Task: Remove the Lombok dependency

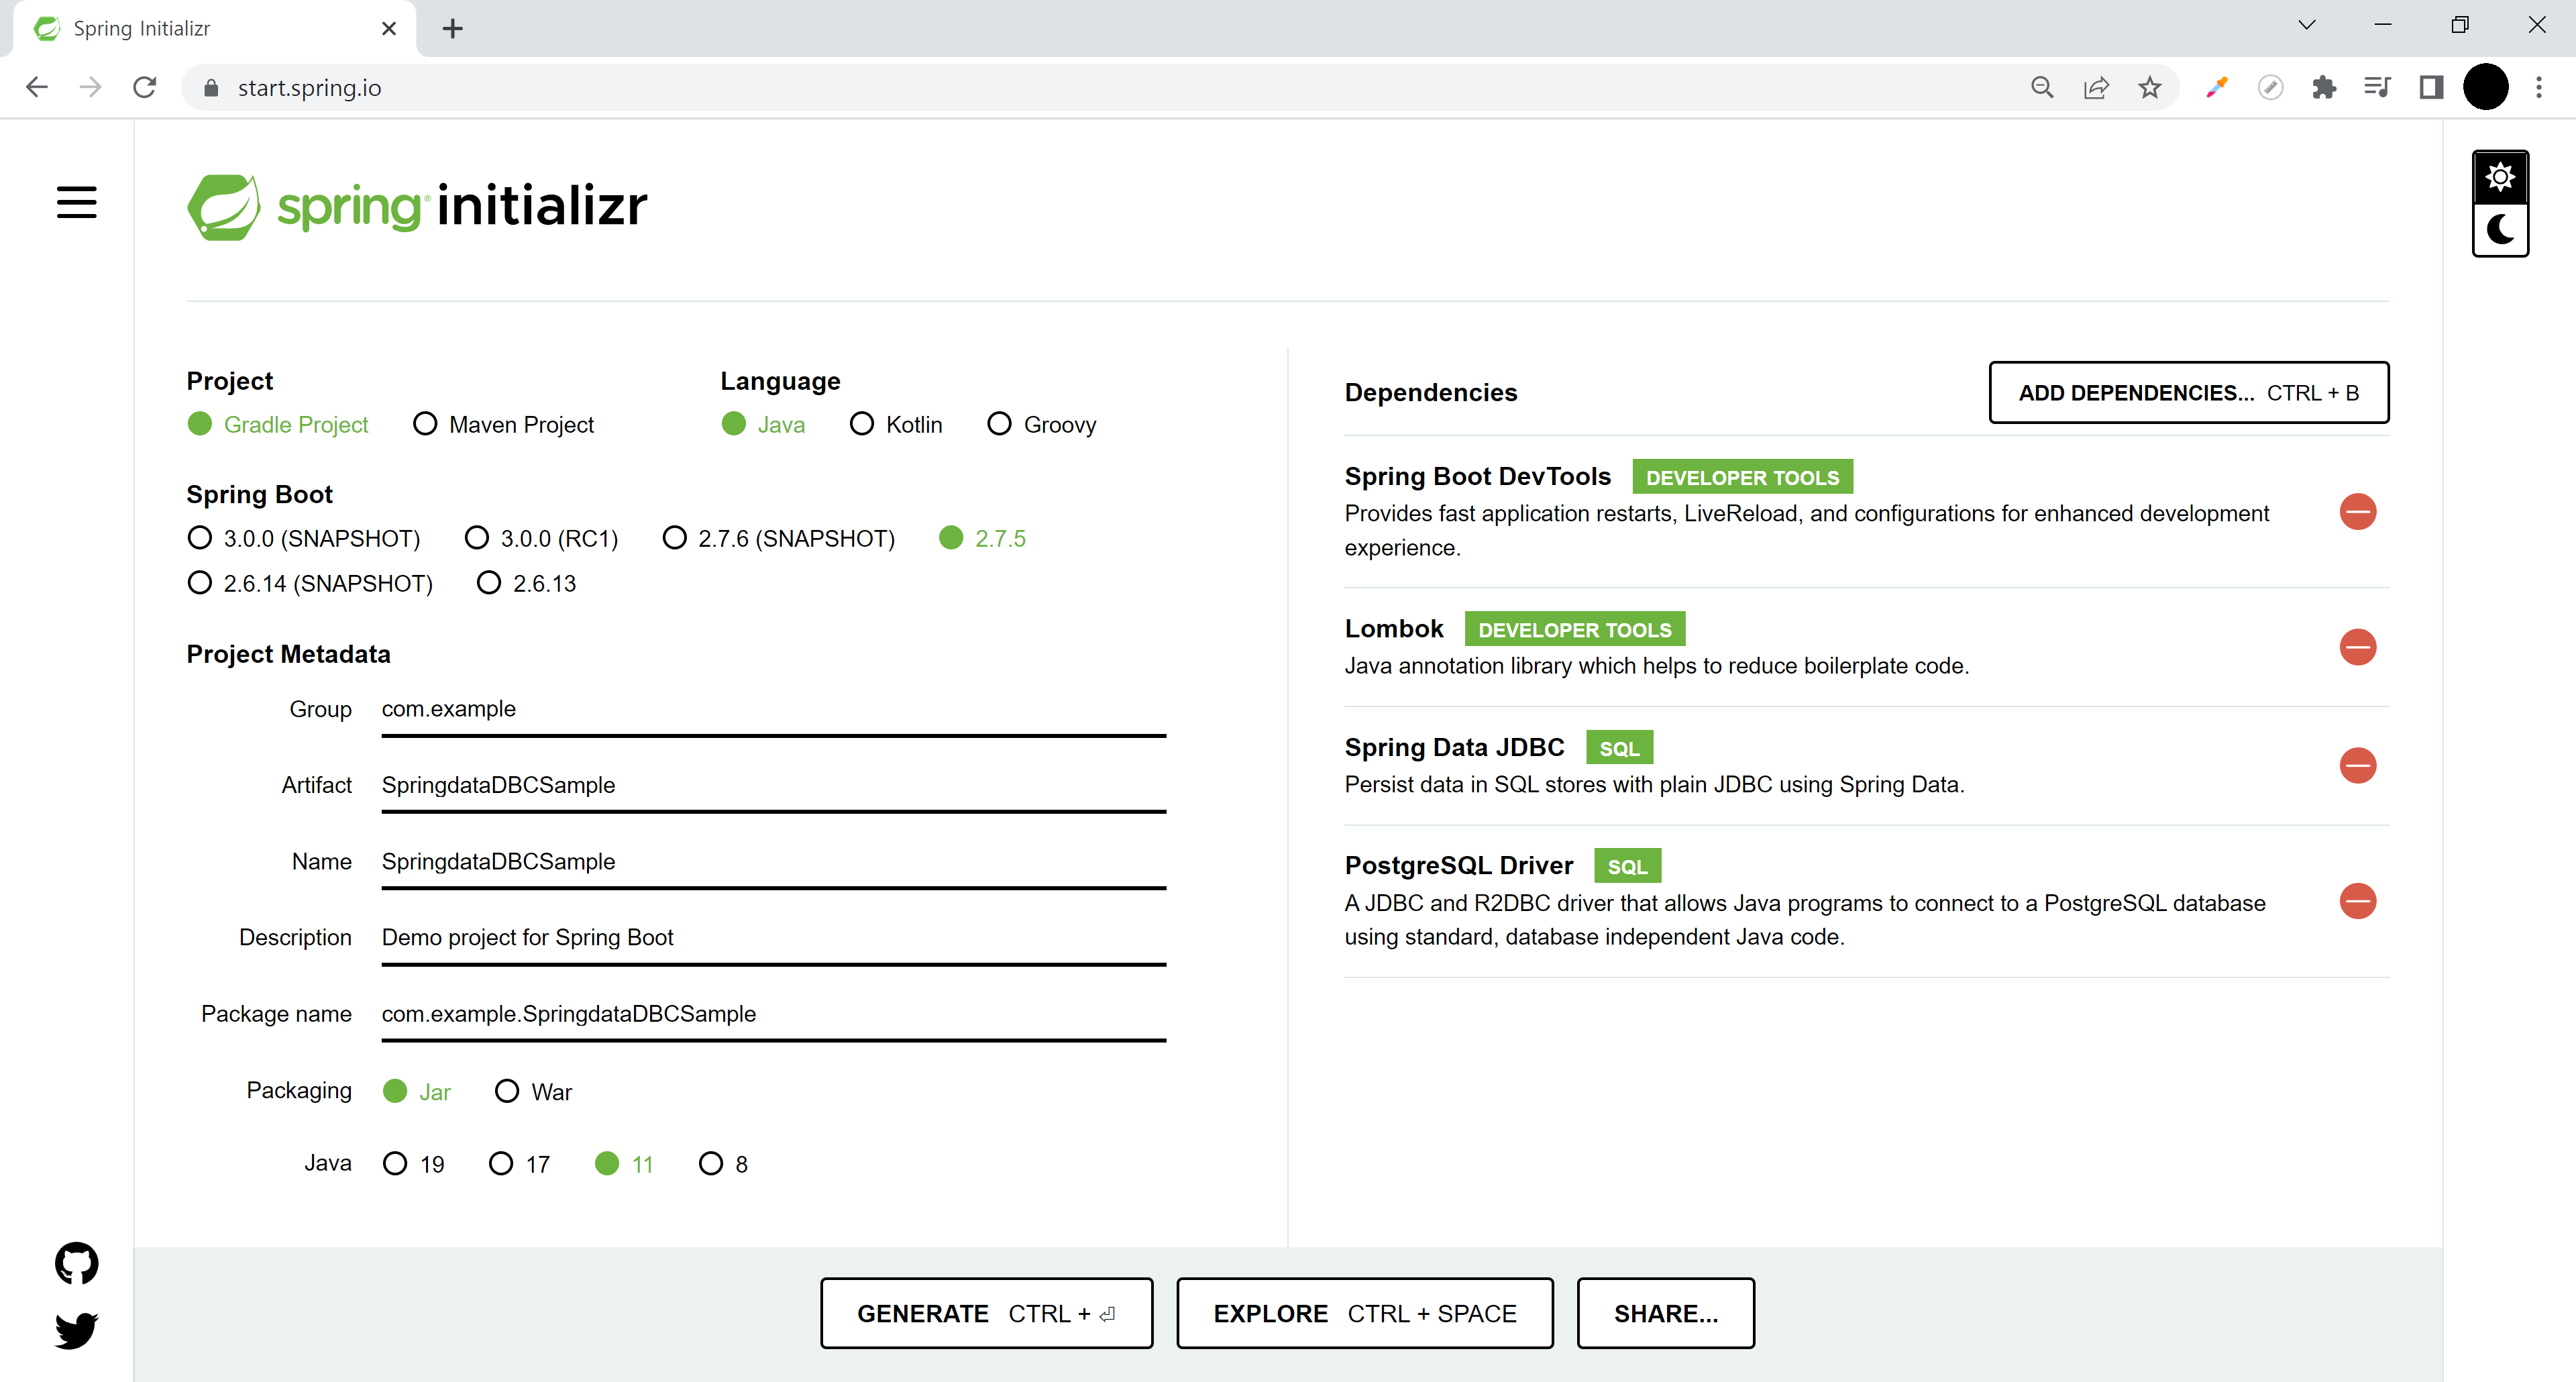Action: 2357,647
